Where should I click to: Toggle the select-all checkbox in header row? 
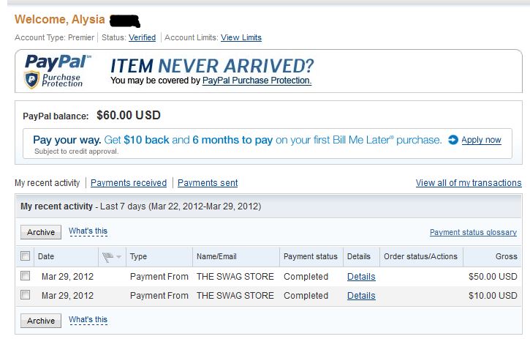coord(26,256)
